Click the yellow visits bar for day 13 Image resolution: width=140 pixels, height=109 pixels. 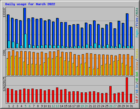click(x=57, y=66)
